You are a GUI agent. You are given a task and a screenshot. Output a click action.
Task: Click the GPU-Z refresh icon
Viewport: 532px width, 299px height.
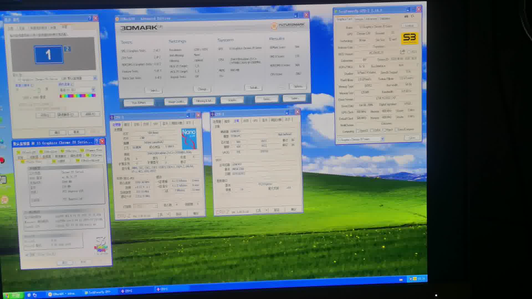[x=413, y=16]
